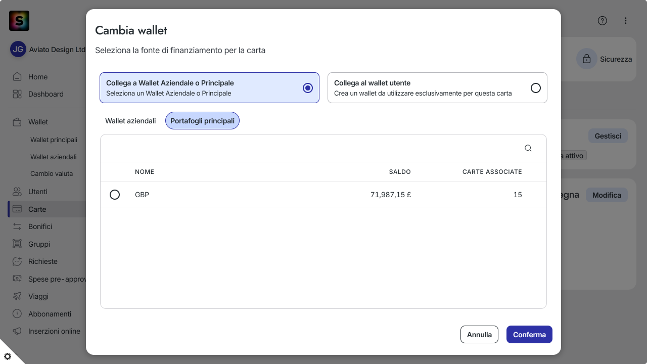Click the Conferma button
Image resolution: width=647 pixels, height=364 pixels.
pyautogui.click(x=529, y=335)
